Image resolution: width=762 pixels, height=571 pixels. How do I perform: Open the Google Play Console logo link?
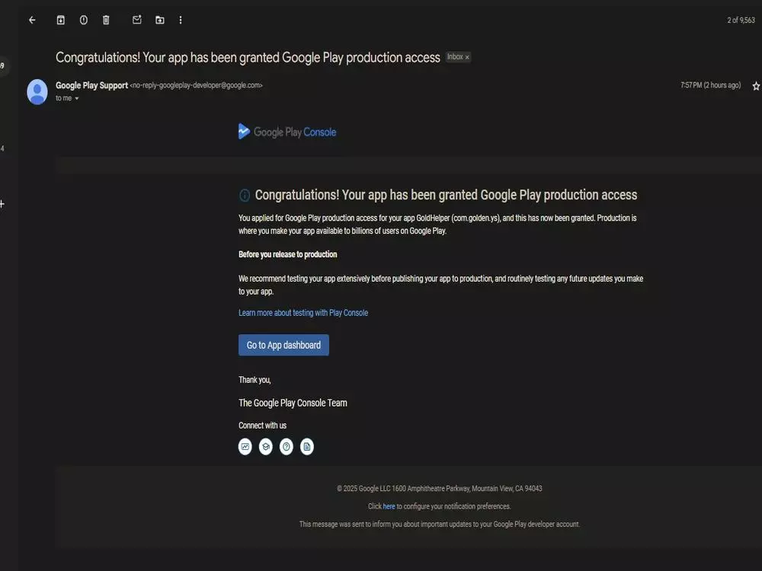[x=287, y=131]
